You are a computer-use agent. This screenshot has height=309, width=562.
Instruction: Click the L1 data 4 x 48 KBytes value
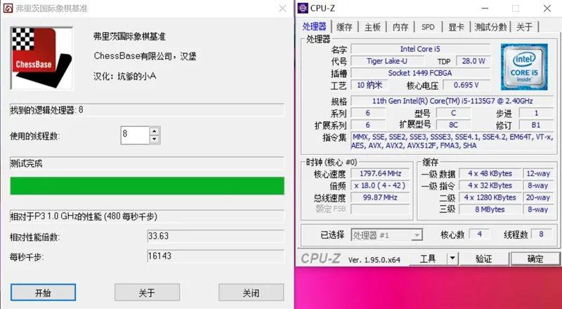click(490, 174)
